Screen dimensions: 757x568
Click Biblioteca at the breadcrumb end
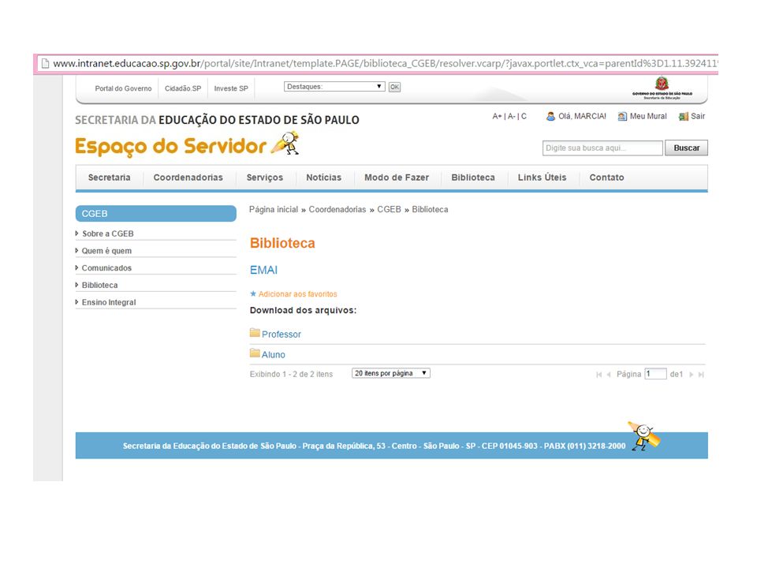click(x=430, y=210)
